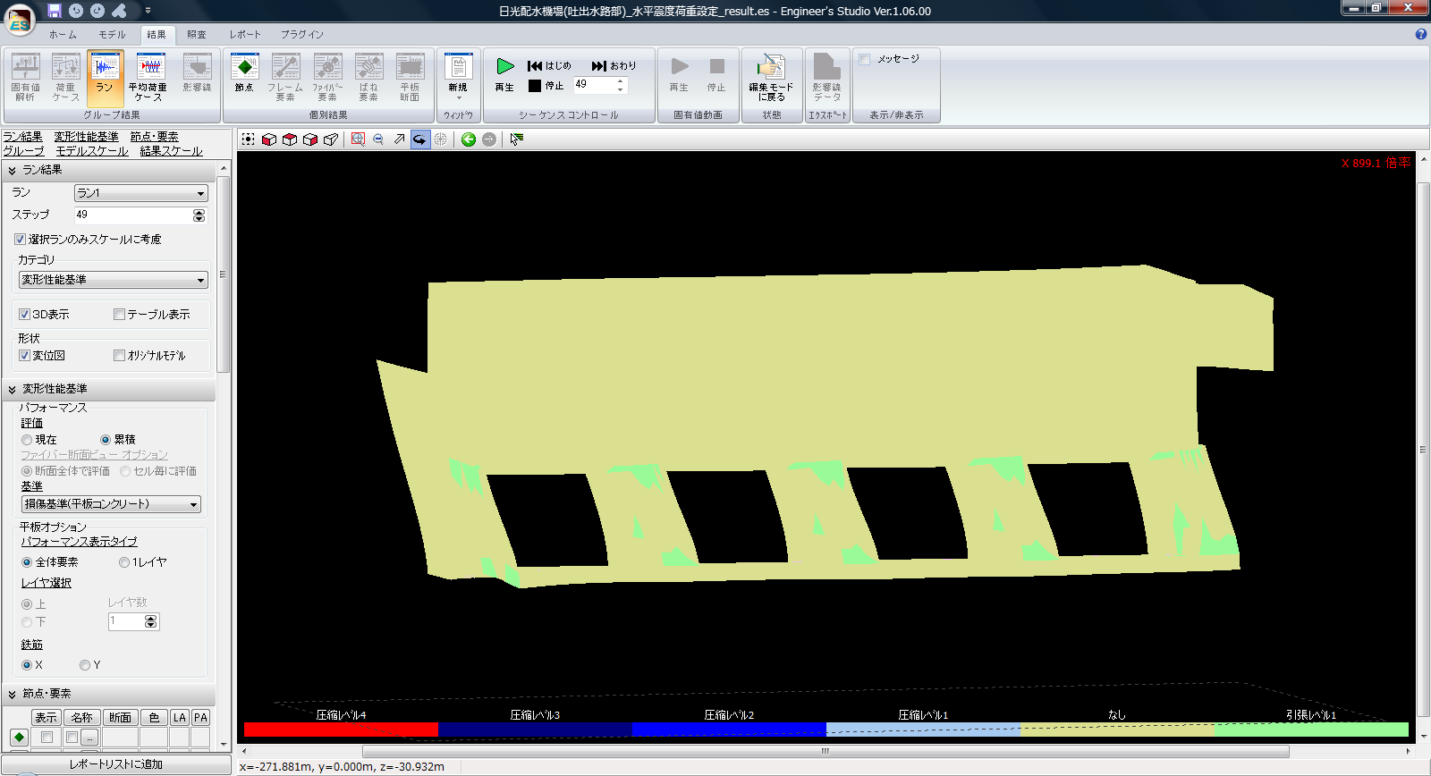Select the 現在 evaluation radio button
Viewport: 1431px width, 776px height.
[27, 440]
